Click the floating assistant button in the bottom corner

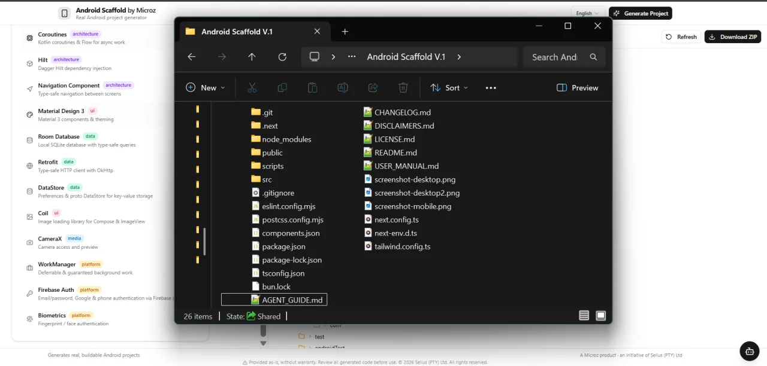click(x=750, y=351)
